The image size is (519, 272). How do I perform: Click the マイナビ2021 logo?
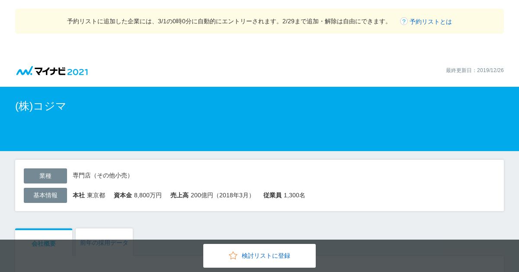[52, 71]
